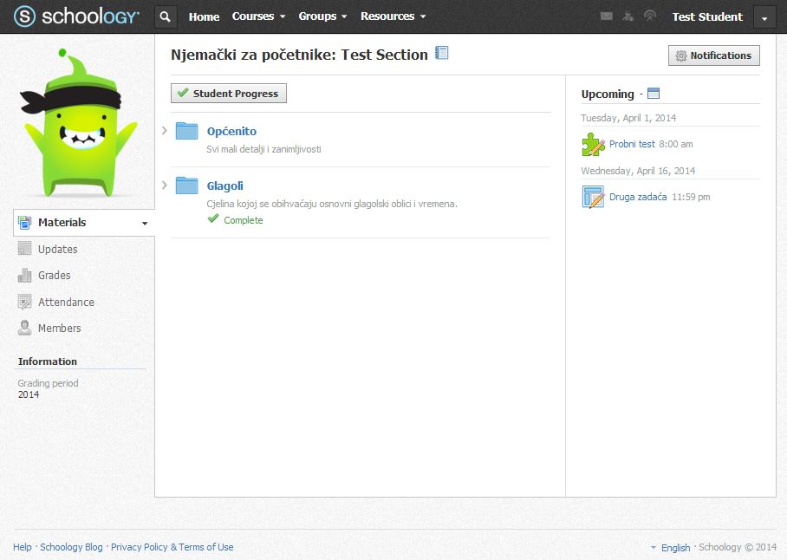Expand the Općenito folder arrow
This screenshot has width=787, height=560.
(165, 131)
